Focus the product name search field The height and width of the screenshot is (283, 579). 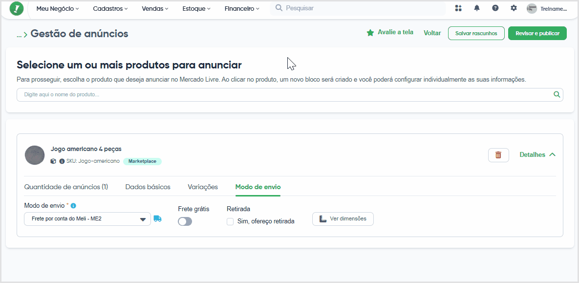290,95
